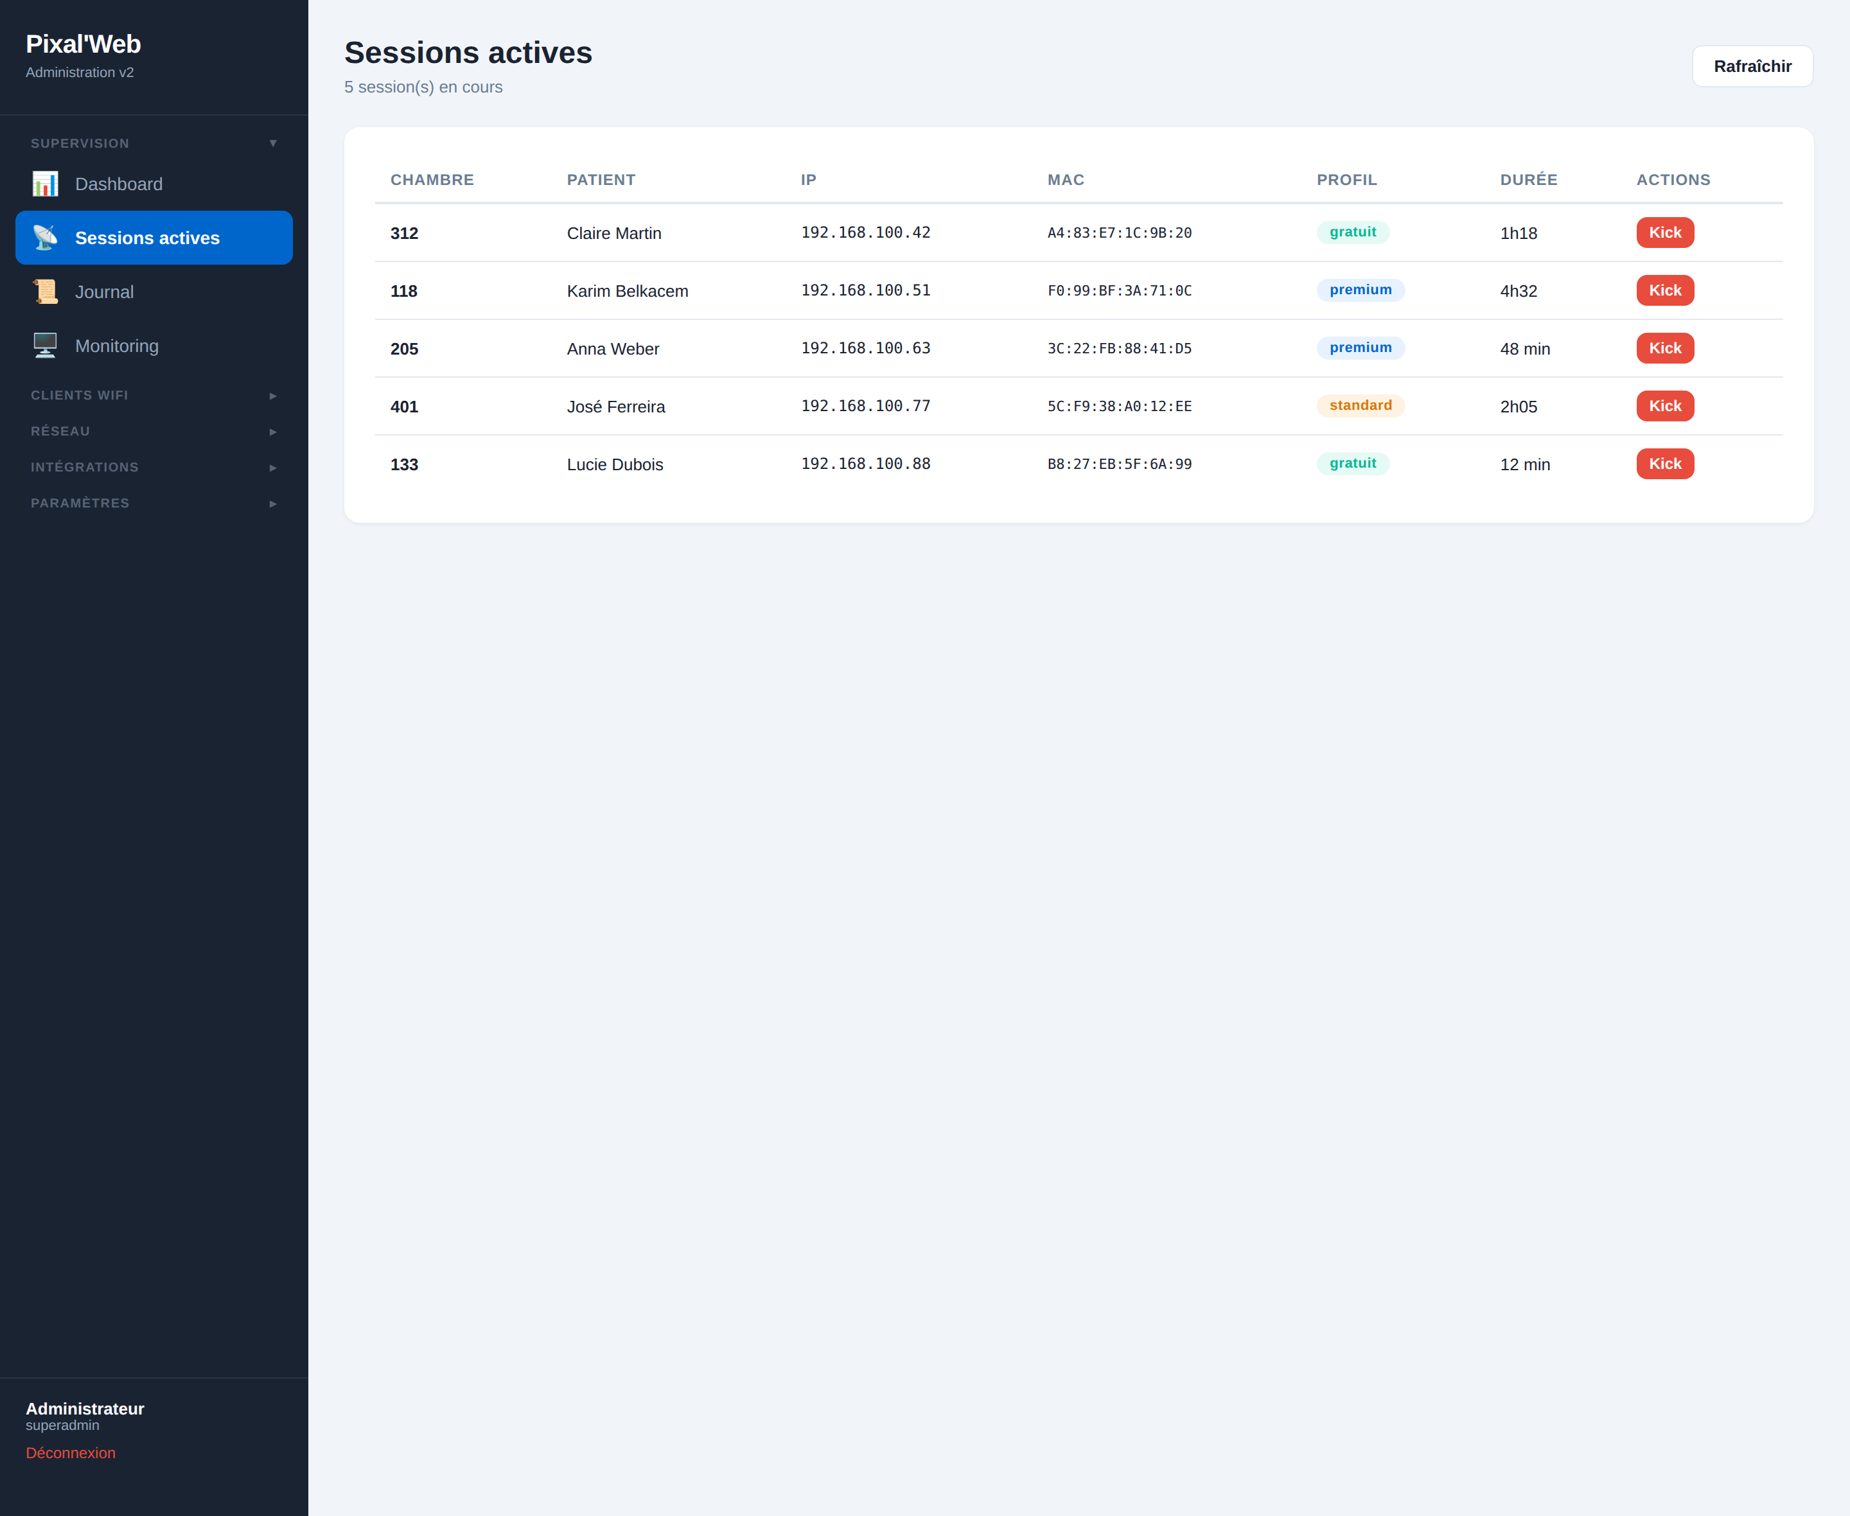This screenshot has width=1850, height=1516.
Task: Open the Monitoring menu item
Action: coord(154,346)
